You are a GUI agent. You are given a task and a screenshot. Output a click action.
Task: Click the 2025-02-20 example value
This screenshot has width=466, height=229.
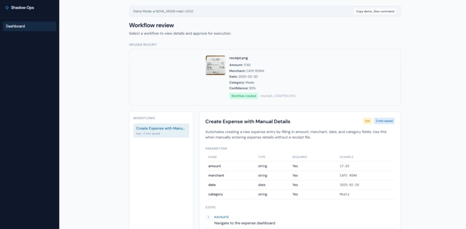349,184
